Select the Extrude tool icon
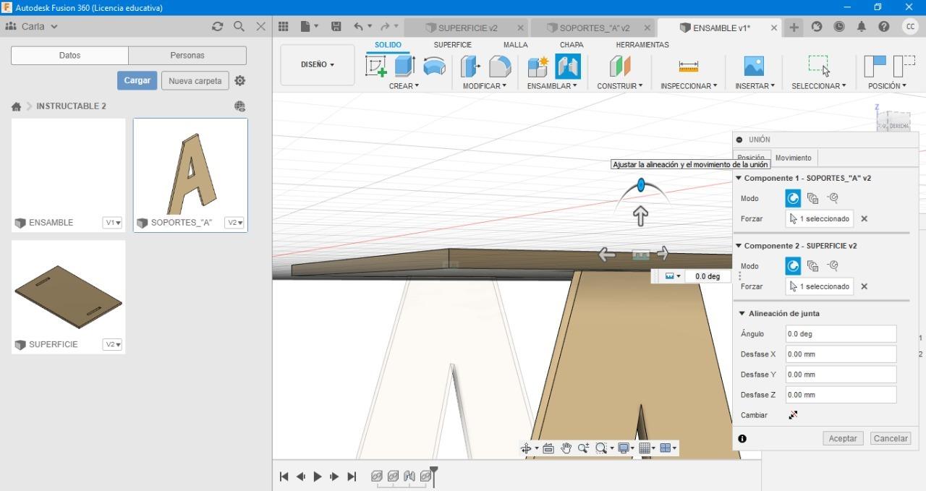The width and height of the screenshot is (926, 491). tap(404, 67)
